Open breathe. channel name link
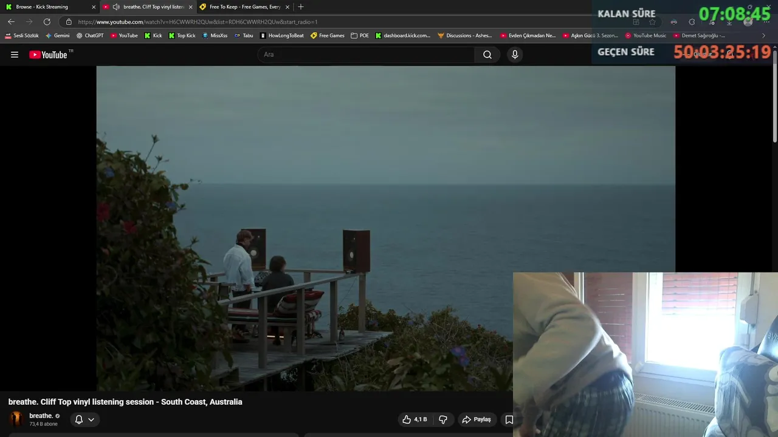 [41, 416]
